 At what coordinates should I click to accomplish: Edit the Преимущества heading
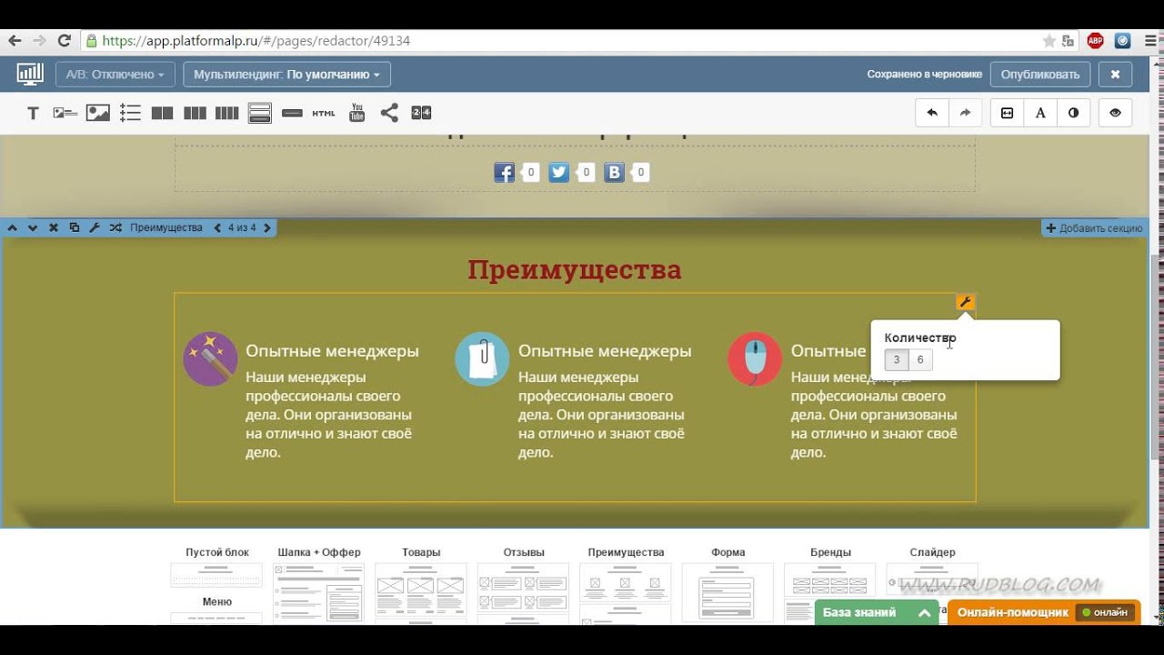click(575, 269)
